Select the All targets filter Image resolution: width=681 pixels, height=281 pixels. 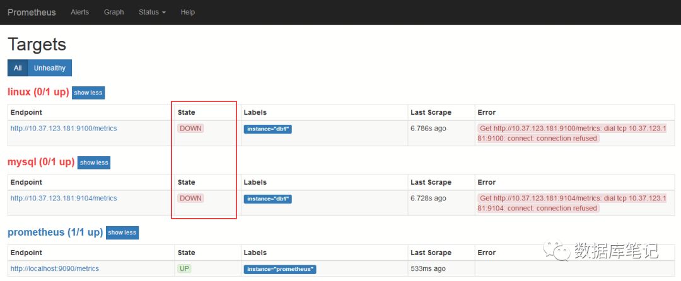coord(18,68)
